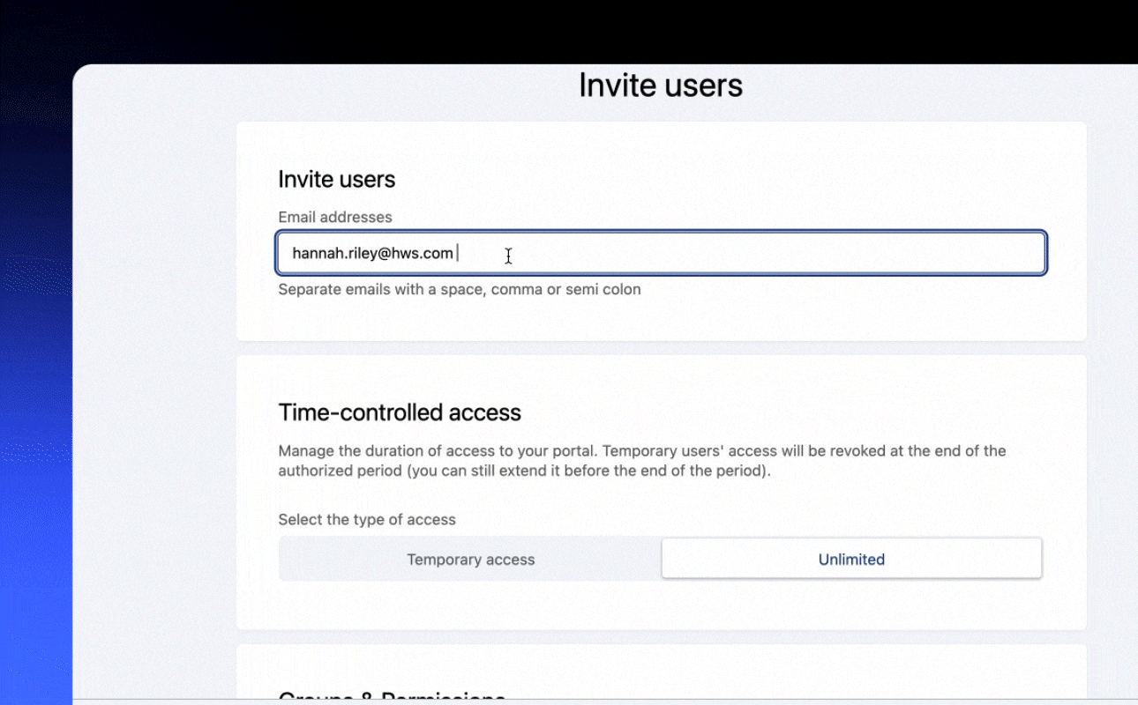Click the Time-controlled access heading
This screenshot has height=705, width=1138.
(400, 413)
